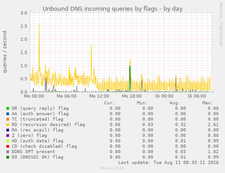Click the RD flag yellow legend swatch

click(x=8, y=125)
